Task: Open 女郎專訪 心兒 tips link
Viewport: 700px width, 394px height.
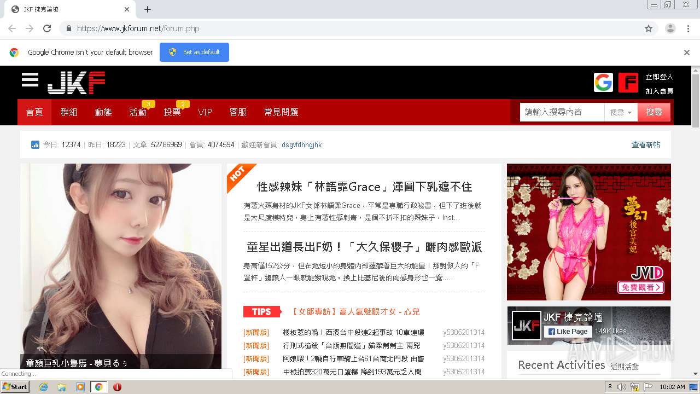Action: click(355, 311)
